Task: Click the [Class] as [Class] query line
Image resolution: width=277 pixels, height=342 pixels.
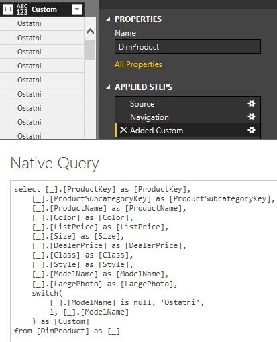Action: [82, 255]
